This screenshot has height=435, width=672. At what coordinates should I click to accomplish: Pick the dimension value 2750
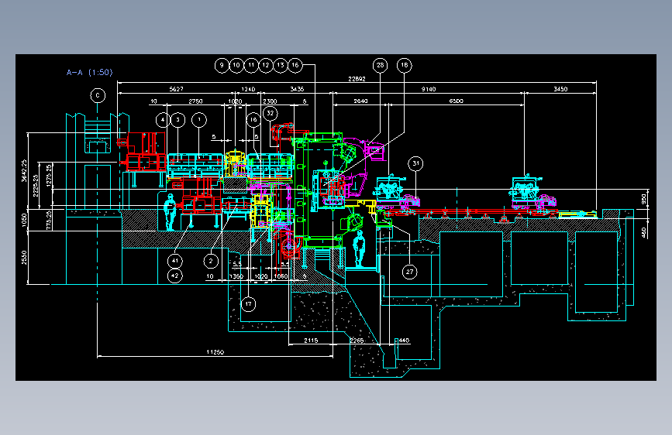[x=196, y=101]
